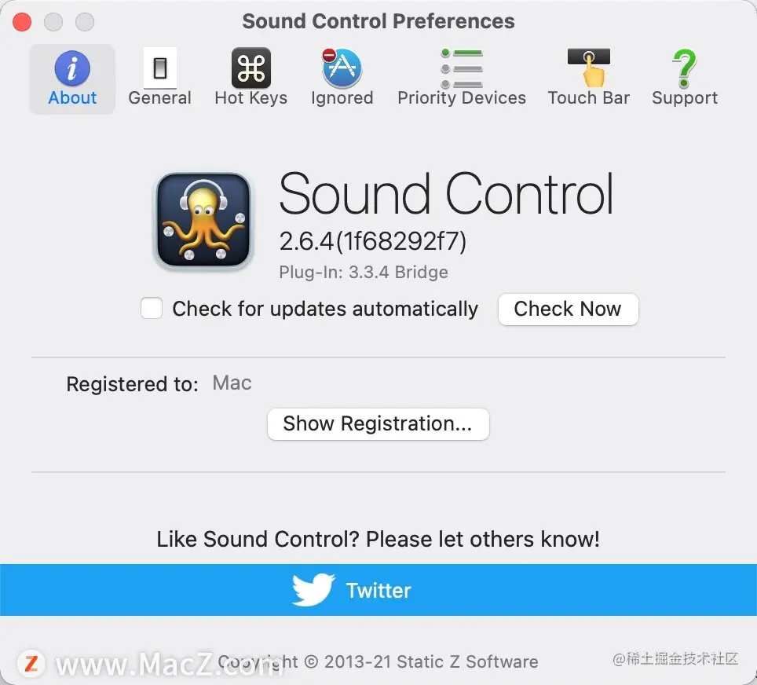
Task: Open the About tab info icon
Action: click(72, 68)
